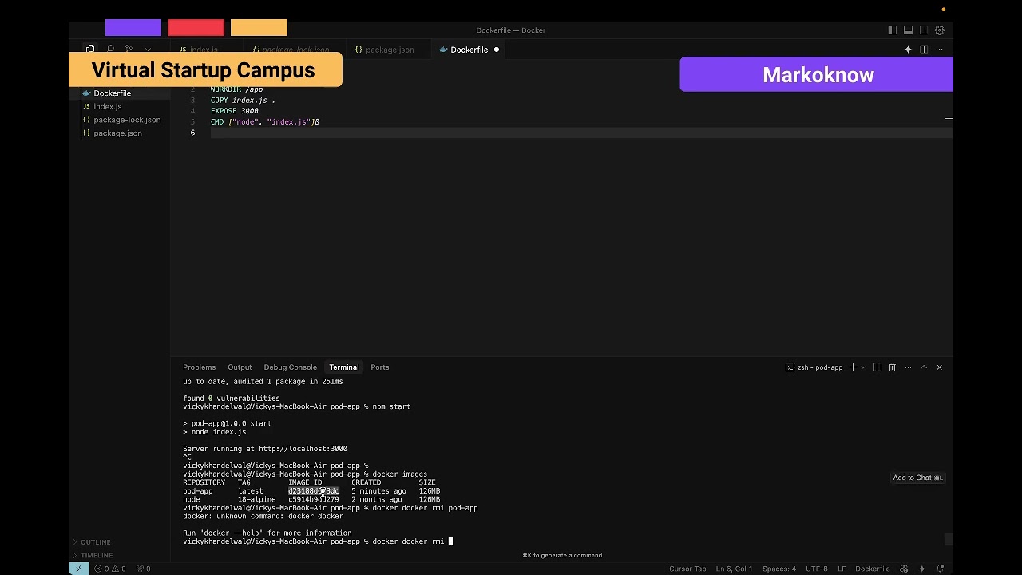
Task: Click the 'COPY index.js .' line in the editor
Action: tap(243, 101)
